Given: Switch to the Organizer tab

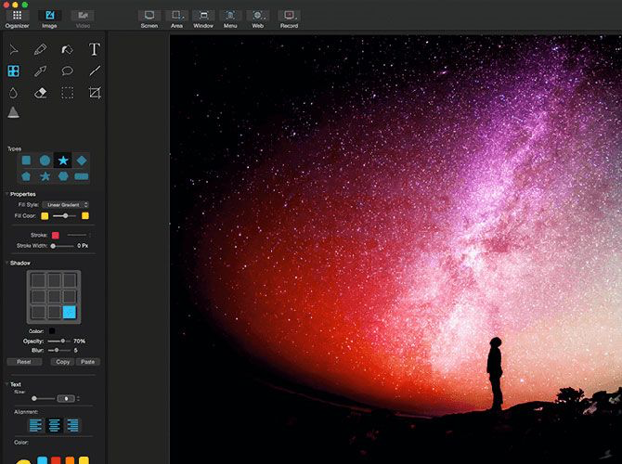Looking at the screenshot, I should 17,19.
